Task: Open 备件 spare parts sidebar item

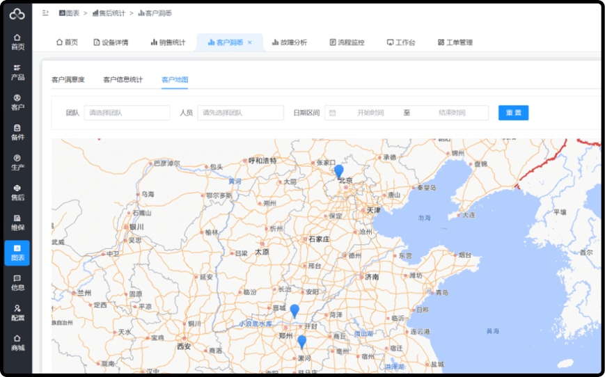Action: [17, 132]
